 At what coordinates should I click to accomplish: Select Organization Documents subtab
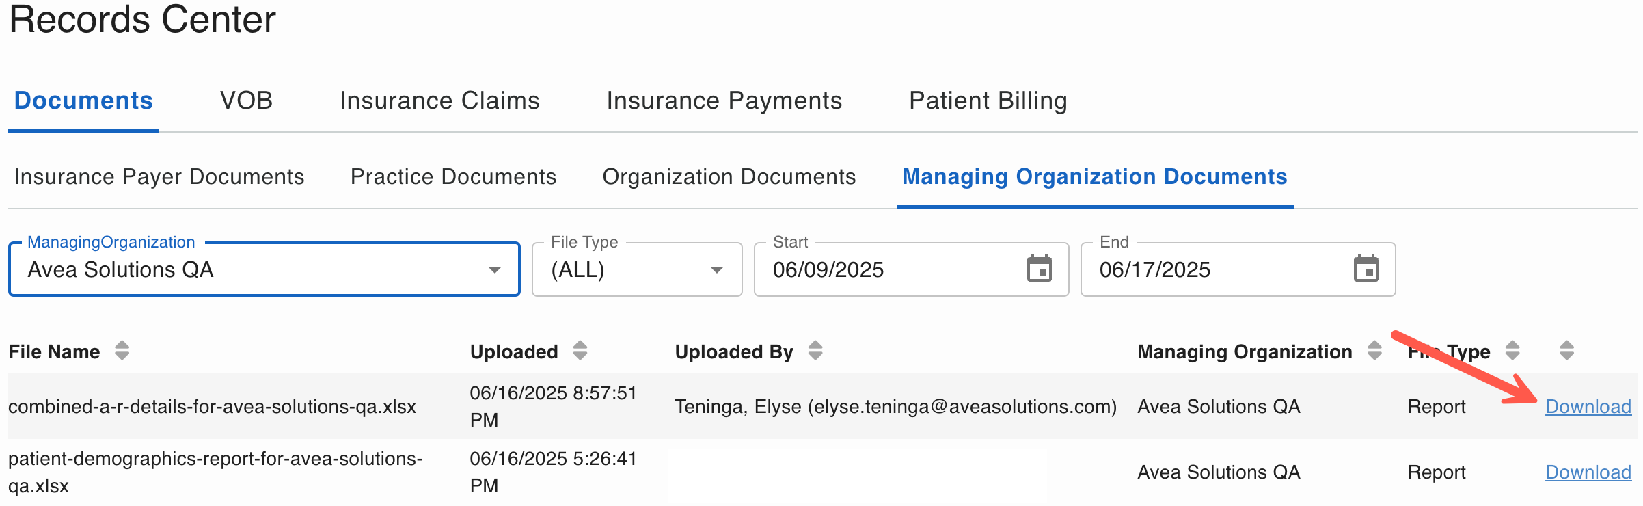click(729, 176)
